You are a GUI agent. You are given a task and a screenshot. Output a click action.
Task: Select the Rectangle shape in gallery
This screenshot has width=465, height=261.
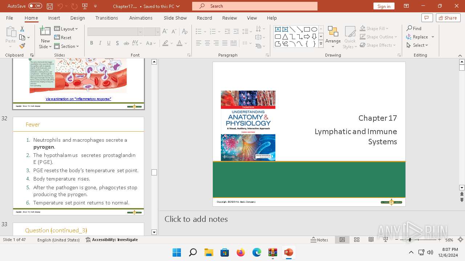[x=307, y=29]
